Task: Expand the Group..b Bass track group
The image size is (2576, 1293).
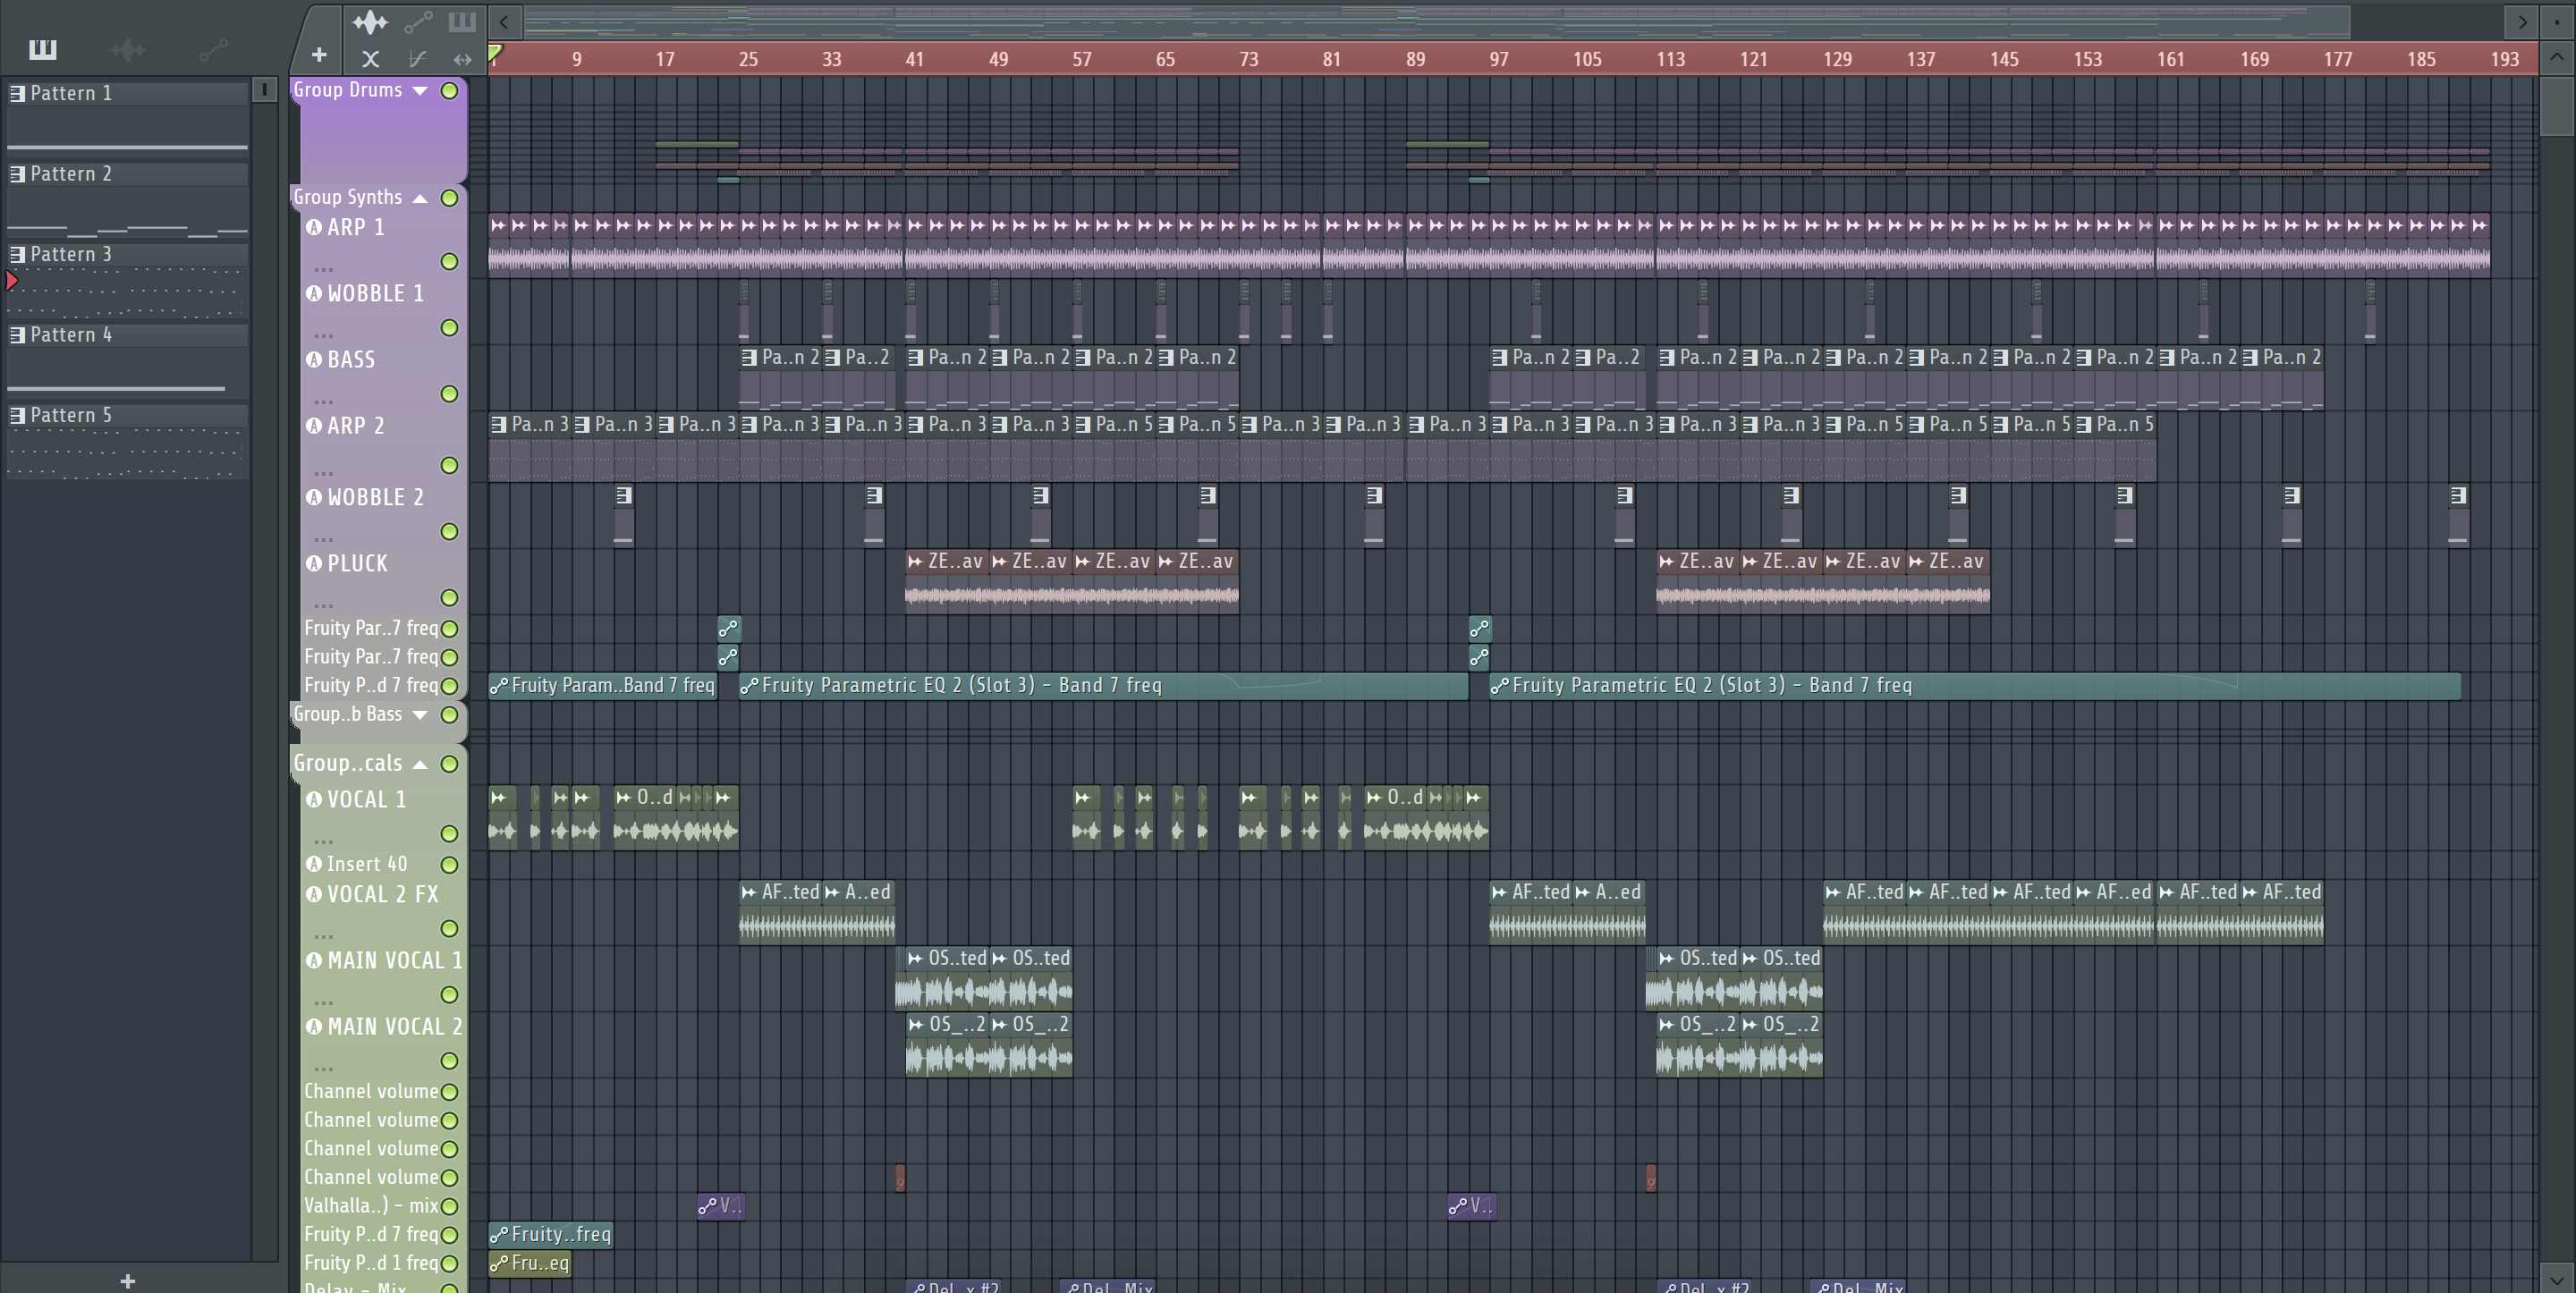Action: [420, 715]
